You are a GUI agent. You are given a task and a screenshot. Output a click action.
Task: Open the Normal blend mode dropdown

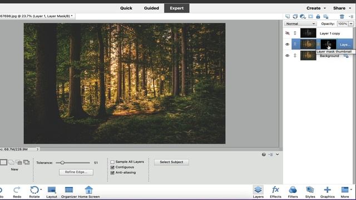(x=300, y=23)
